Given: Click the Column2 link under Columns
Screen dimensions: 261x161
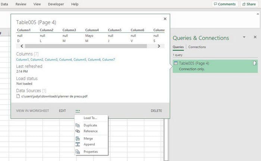Looking at the screenshot, I should pos(37,60).
